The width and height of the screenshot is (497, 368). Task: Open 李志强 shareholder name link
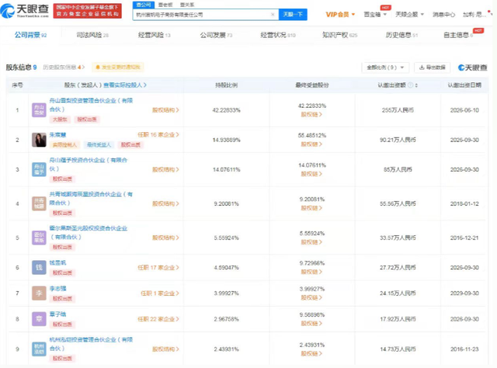tap(57, 289)
